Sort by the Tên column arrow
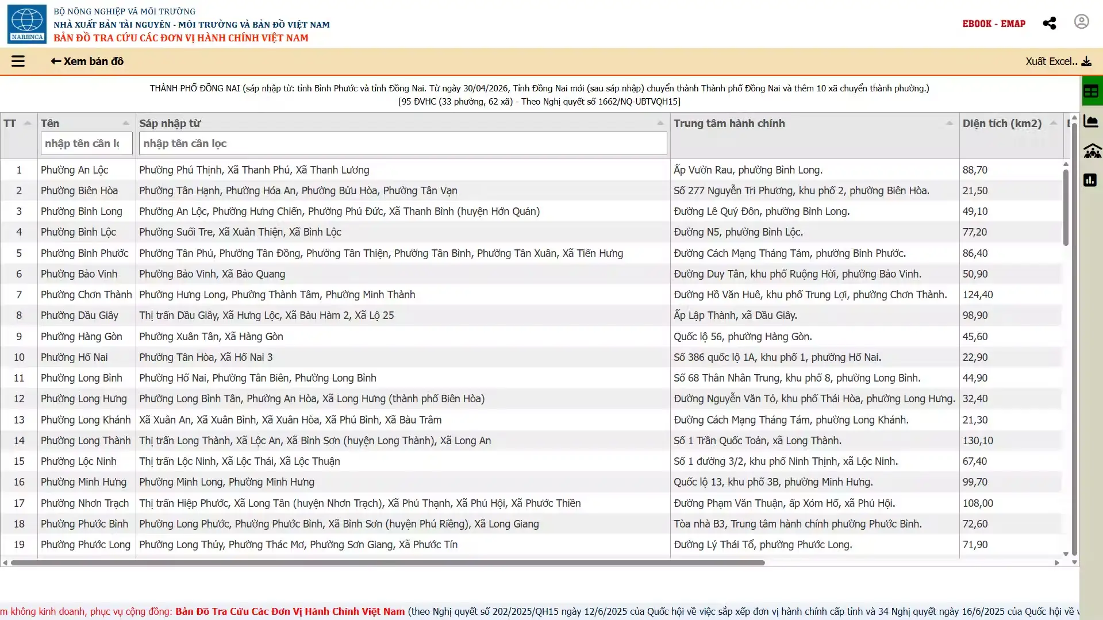 tap(126, 123)
